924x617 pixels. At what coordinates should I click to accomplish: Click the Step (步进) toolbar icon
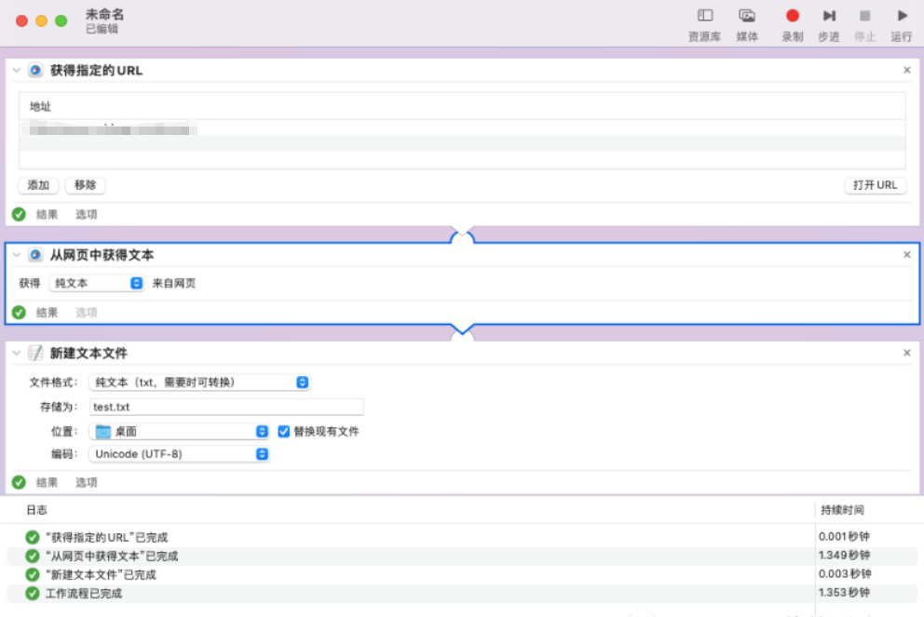tap(828, 16)
